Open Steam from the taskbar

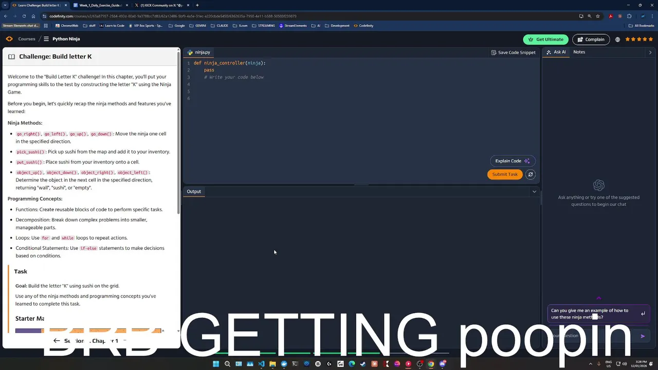pos(363,364)
